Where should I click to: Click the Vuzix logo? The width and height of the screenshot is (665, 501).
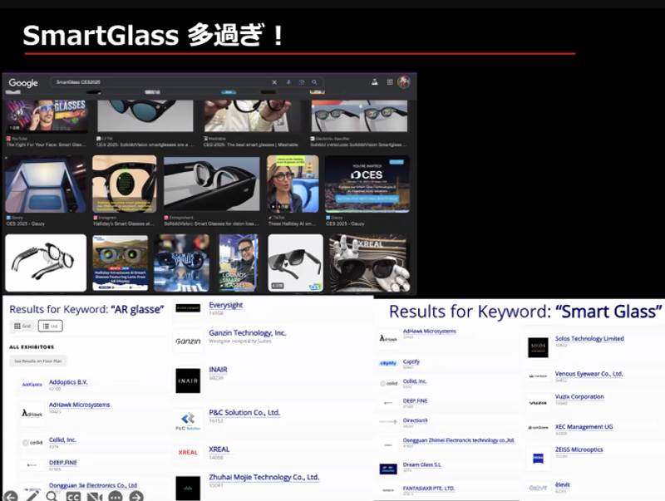click(538, 403)
